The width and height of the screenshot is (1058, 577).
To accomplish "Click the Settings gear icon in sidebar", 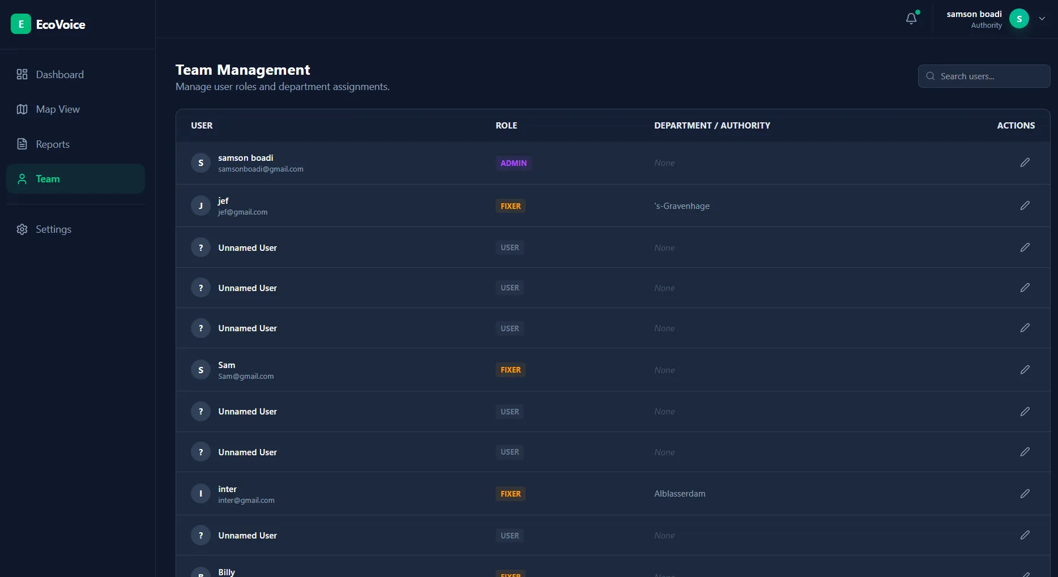I will (22, 229).
